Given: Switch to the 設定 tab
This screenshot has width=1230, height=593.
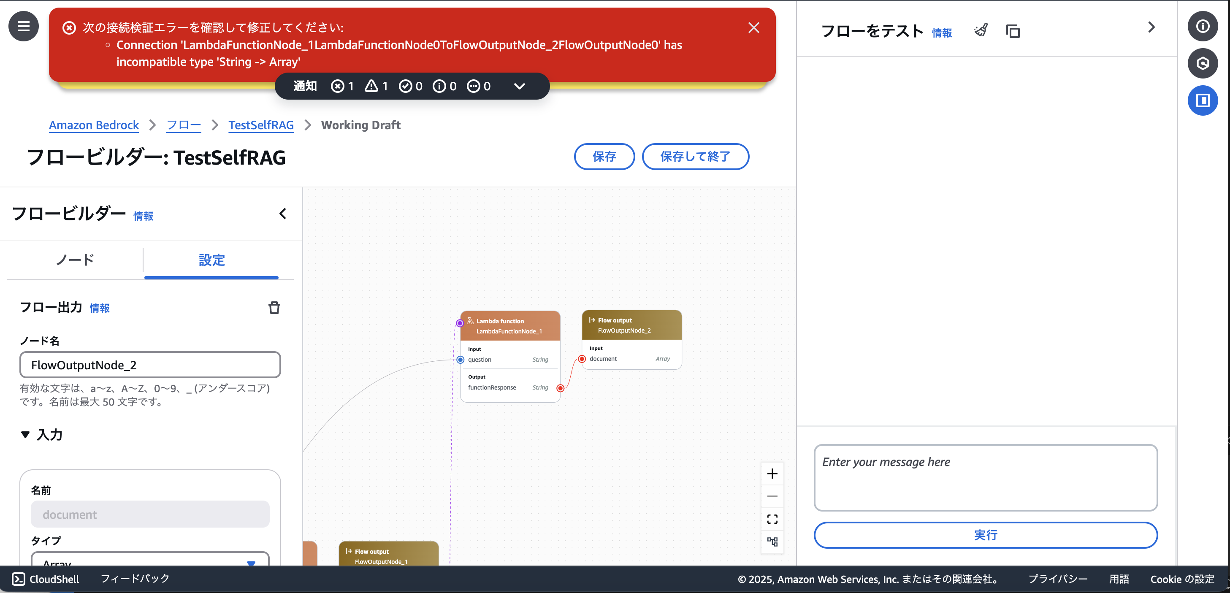Looking at the screenshot, I should [211, 260].
